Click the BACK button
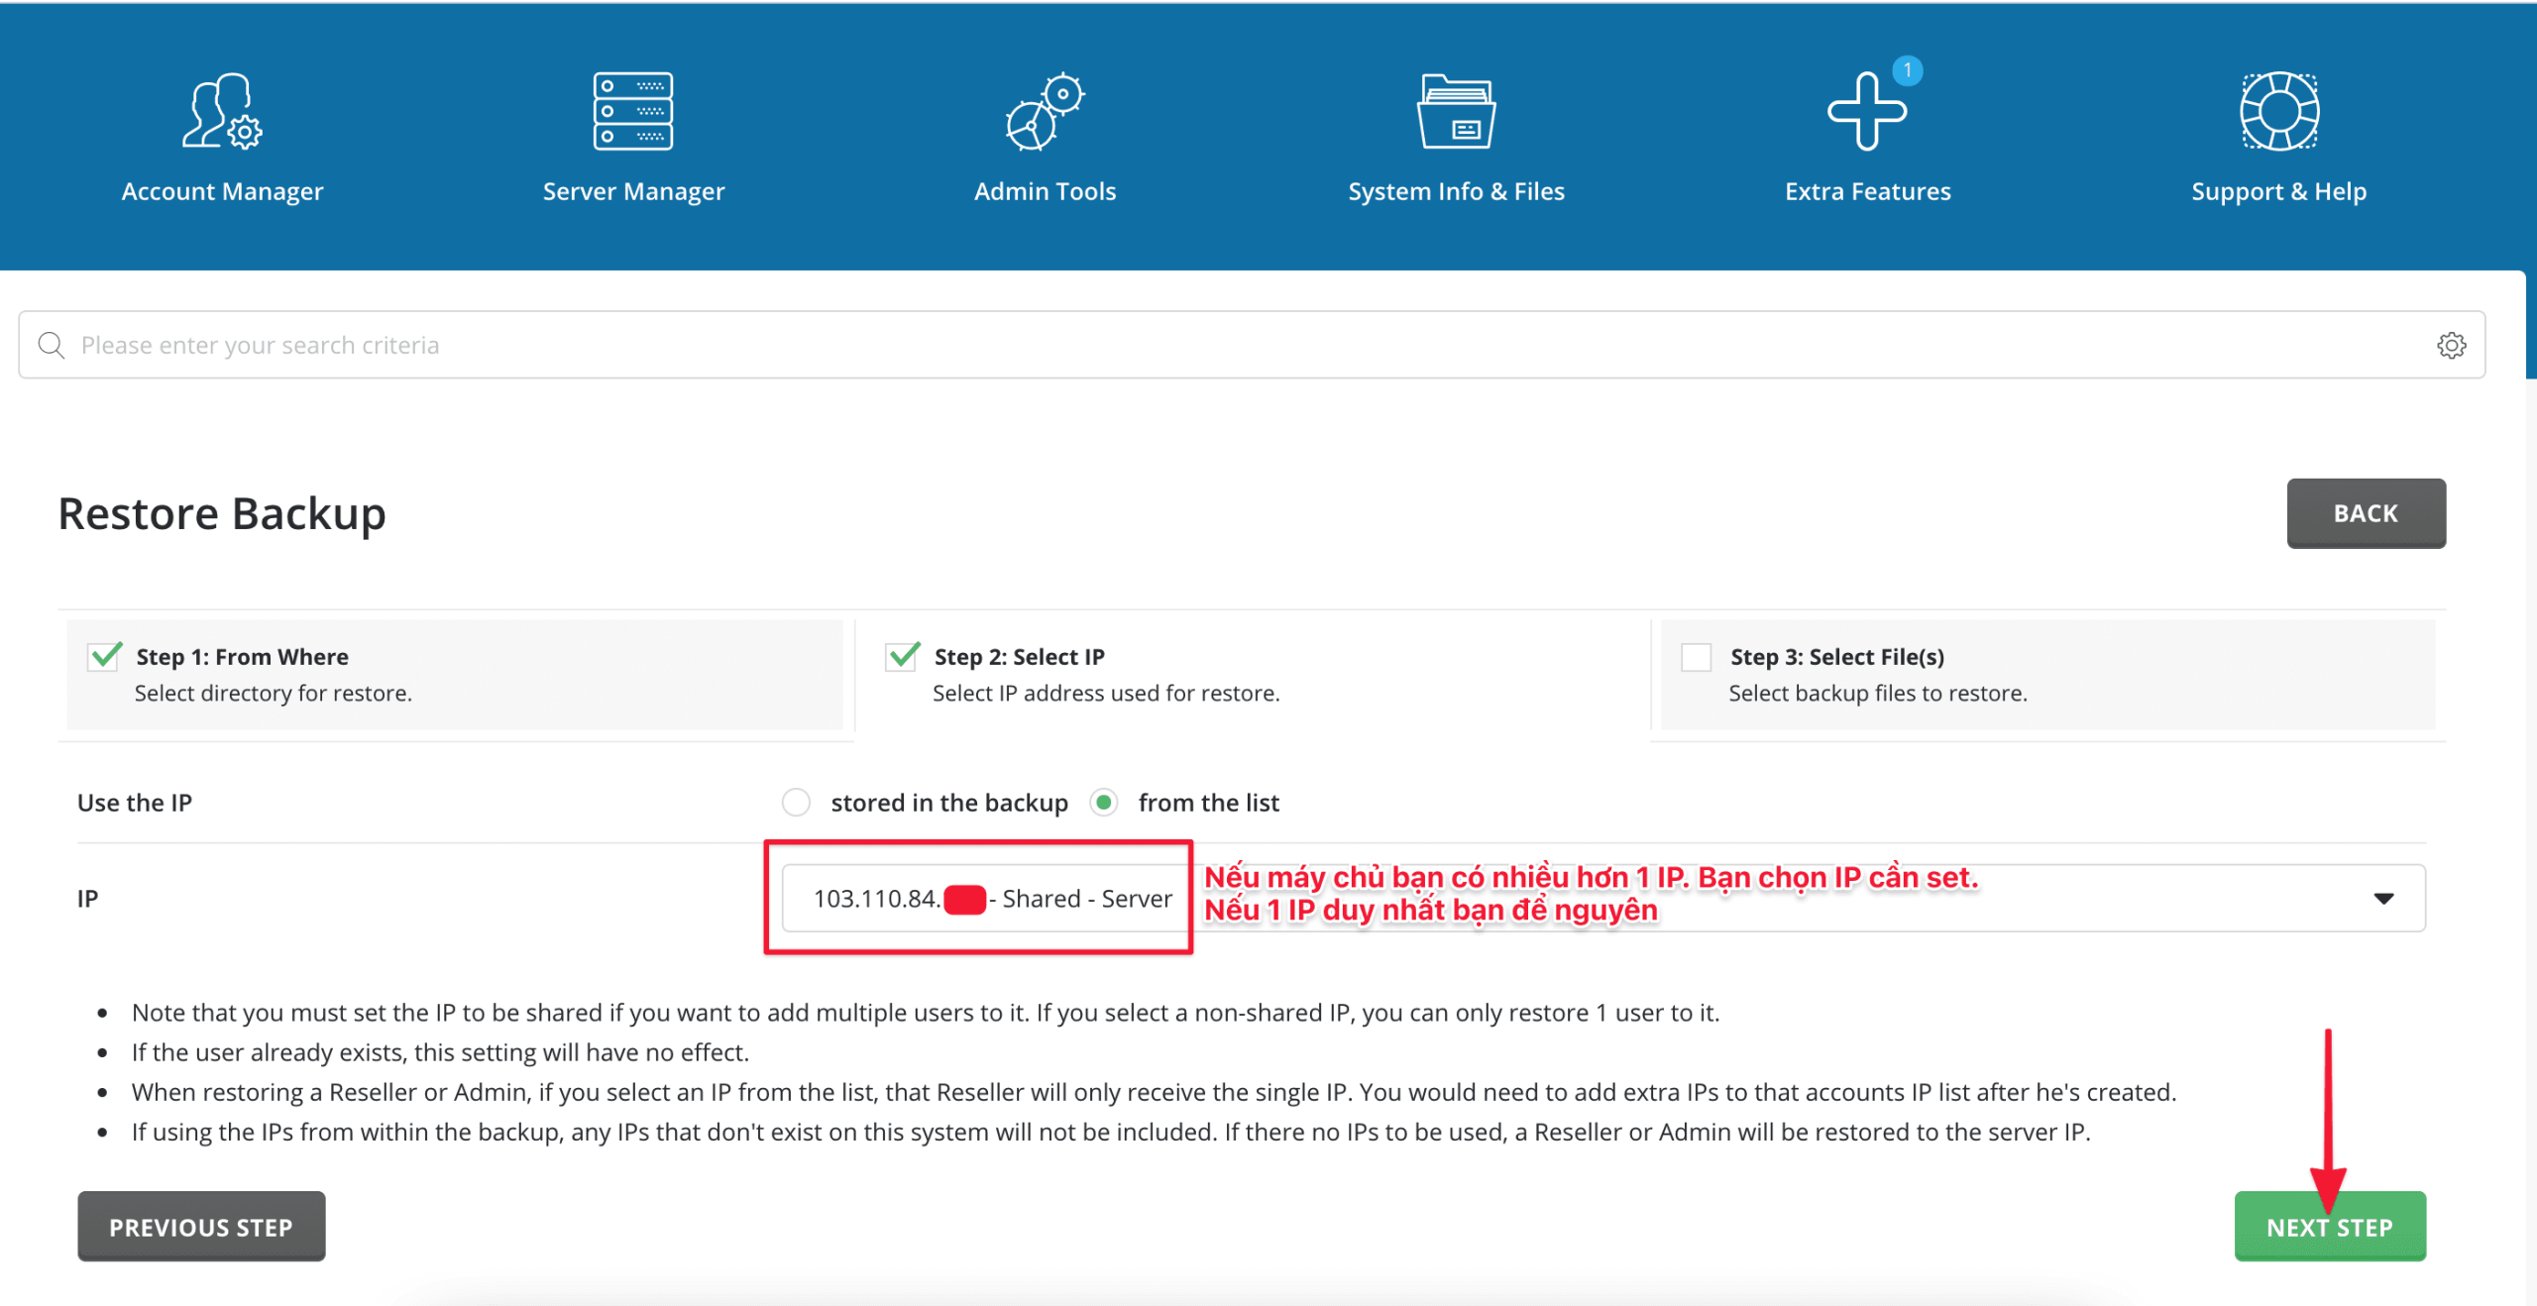 pos(2365,513)
